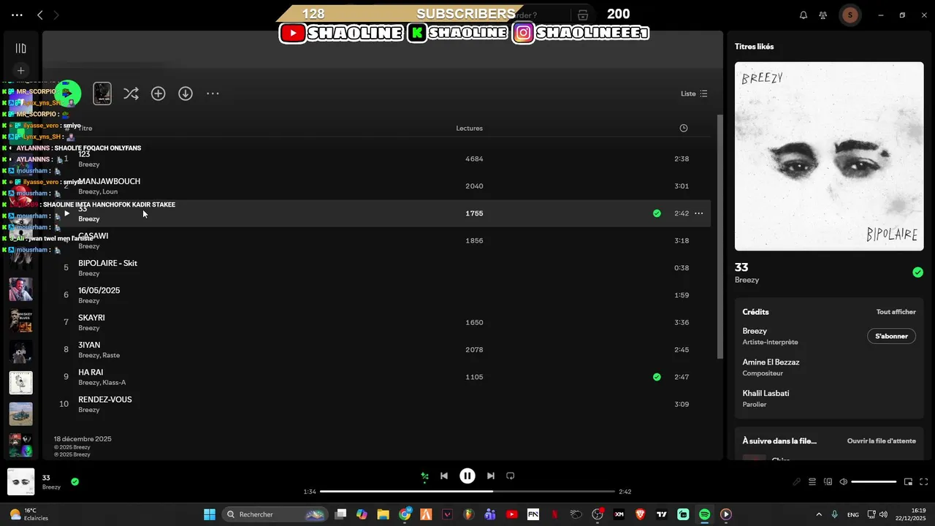Viewport: 935px width, 526px height.
Task: Create a playlist with sidebar plus button
Action: (21, 71)
